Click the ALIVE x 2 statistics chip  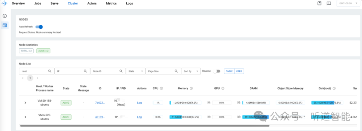43,51
